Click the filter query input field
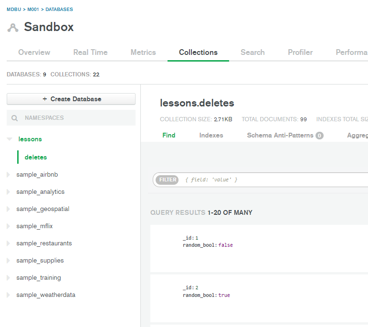The width and height of the screenshot is (368, 327). pyautogui.click(x=272, y=180)
